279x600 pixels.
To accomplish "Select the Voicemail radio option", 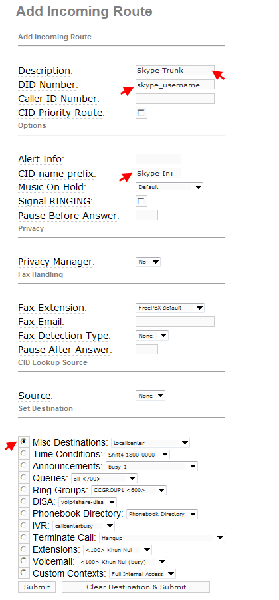I will point(24,561).
